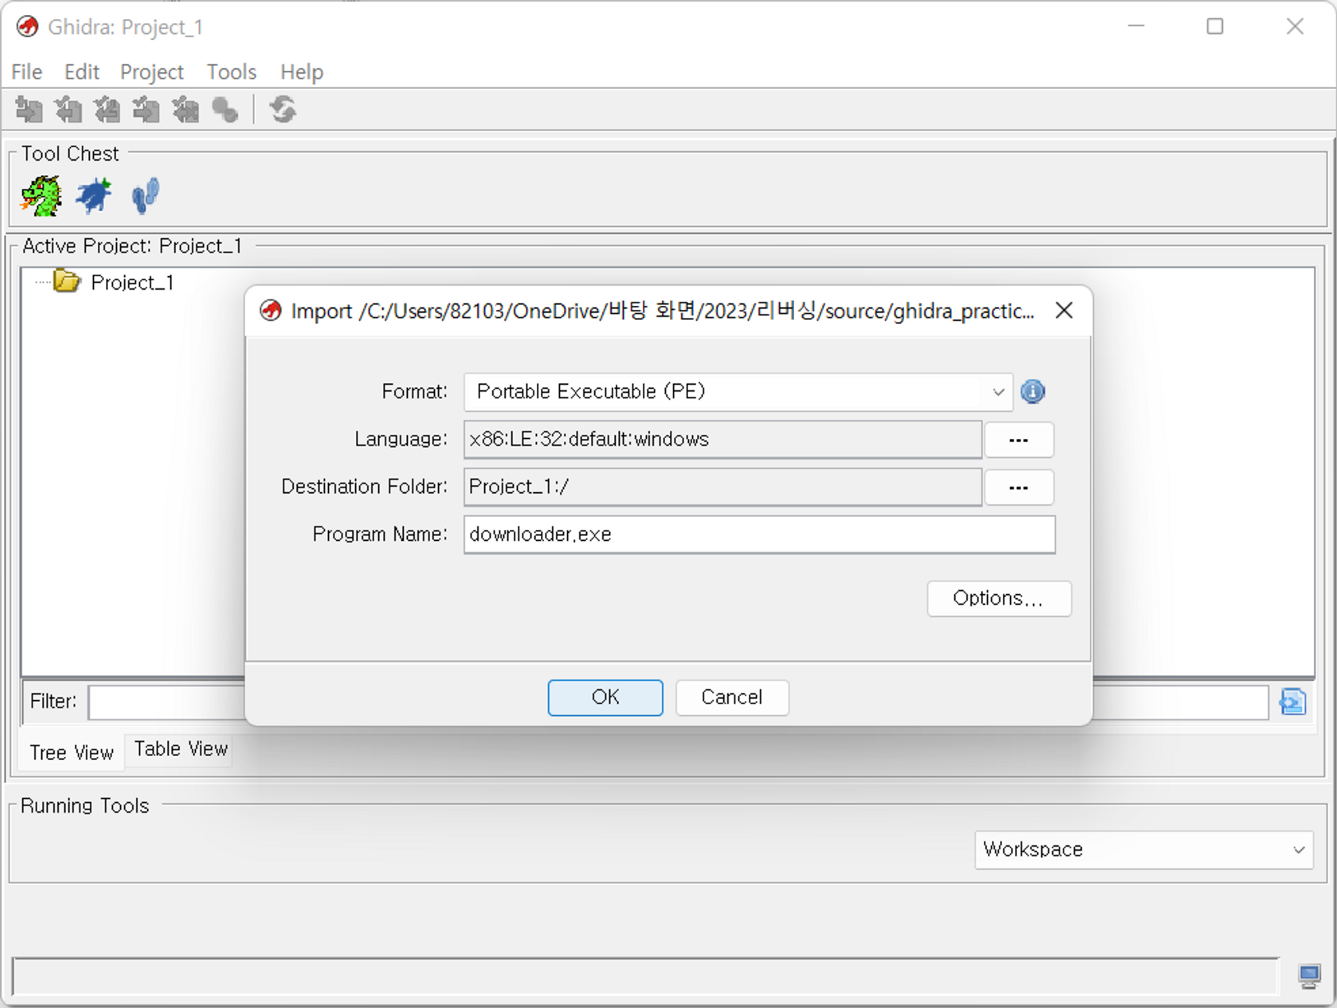This screenshot has height=1008, width=1337.
Task: Open the Version Tracking footprints tool
Action: point(145,196)
